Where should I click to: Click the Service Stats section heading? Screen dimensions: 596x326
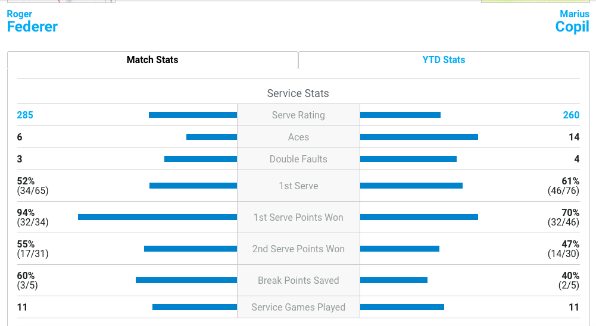tap(298, 93)
